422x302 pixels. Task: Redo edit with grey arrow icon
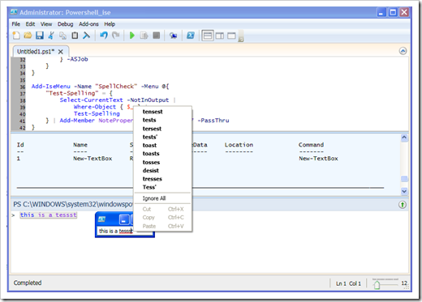(116, 36)
